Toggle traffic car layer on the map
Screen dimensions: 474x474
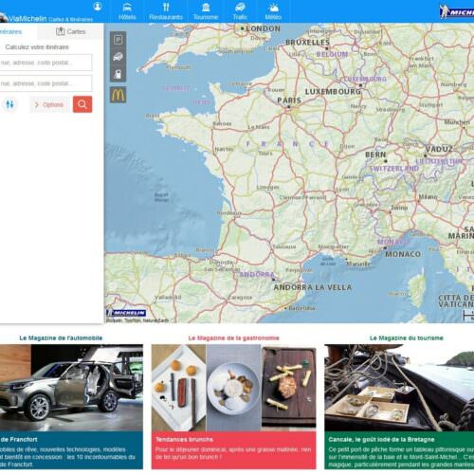pyautogui.click(x=118, y=57)
